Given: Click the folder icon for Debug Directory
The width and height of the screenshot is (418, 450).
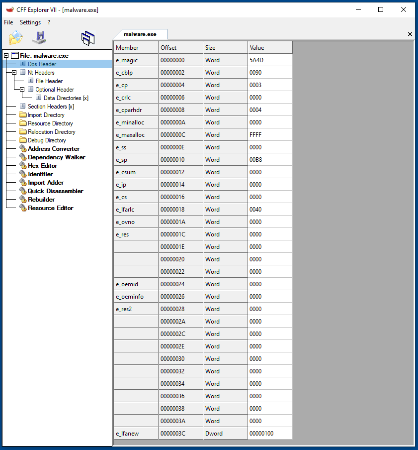Looking at the screenshot, I should tap(23, 140).
